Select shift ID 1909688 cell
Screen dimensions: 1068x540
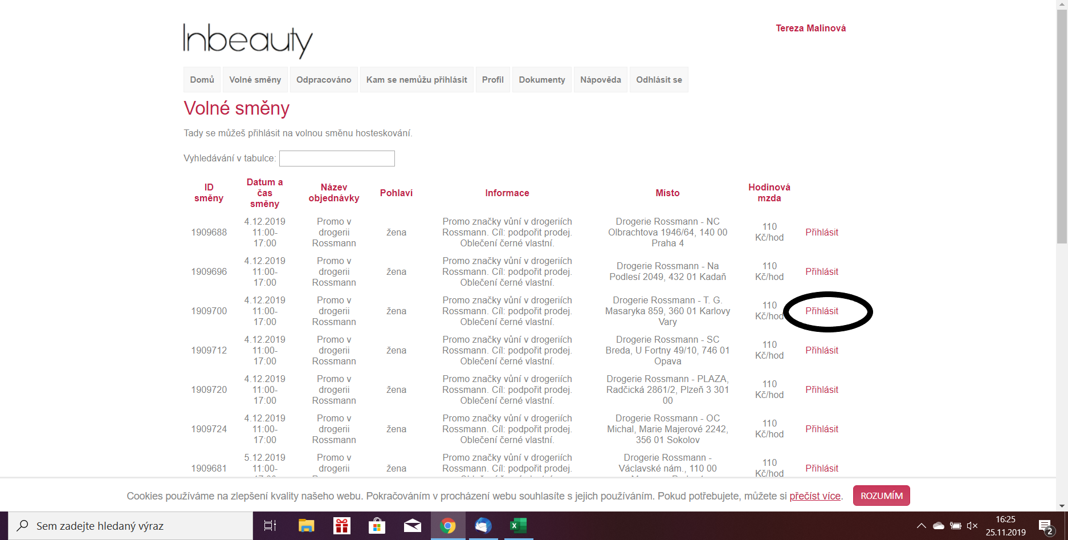point(209,232)
